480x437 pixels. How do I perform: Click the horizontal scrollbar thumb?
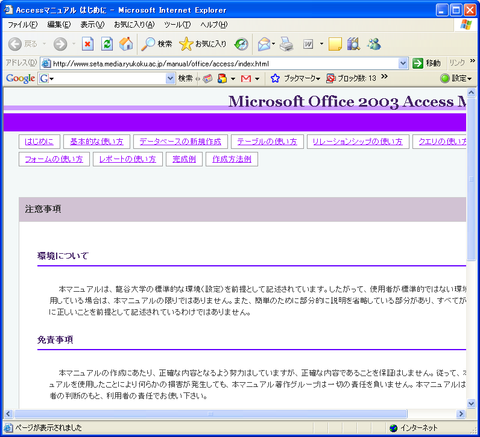coord(210,413)
